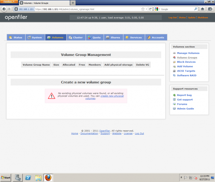The height and width of the screenshot is (182, 215).
Task: Click the browser forward arrow
Action: [x=9, y=9]
